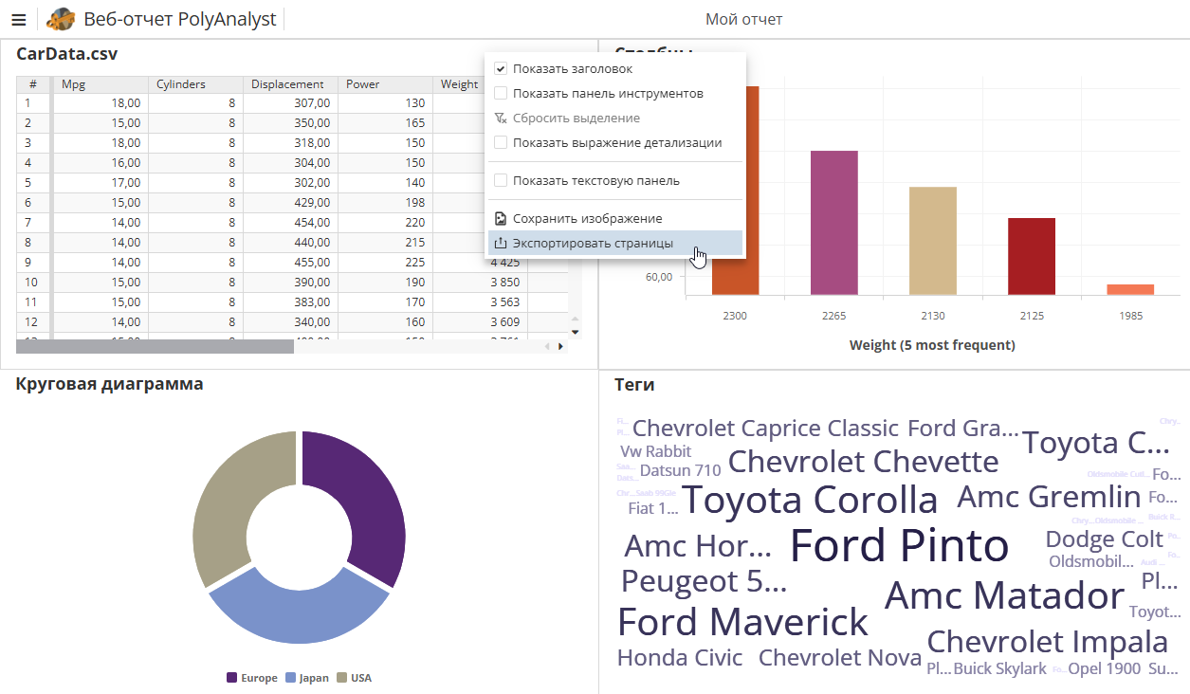Click the bar labeled 2125
The height and width of the screenshot is (694, 1190).
(1032, 257)
